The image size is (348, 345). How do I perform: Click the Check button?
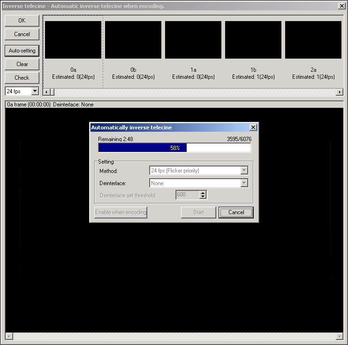pyautogui.click(x=22, y=78)
